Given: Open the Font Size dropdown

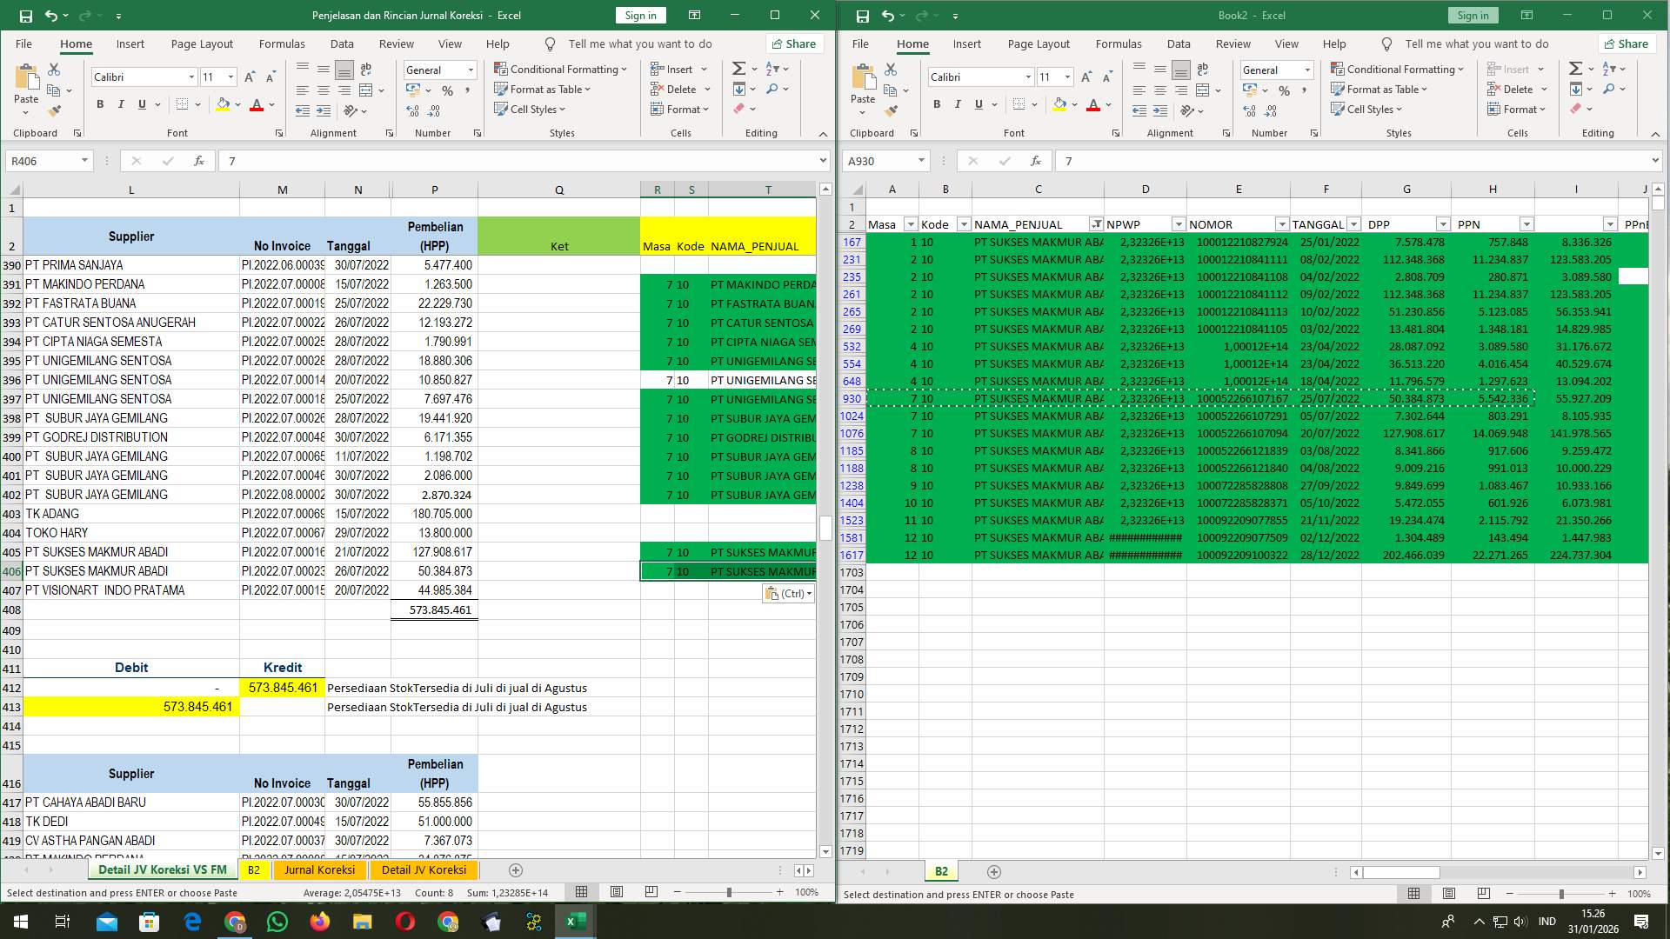Looking at the screenshot, I should pyautogui.click(x=230, y=77).
